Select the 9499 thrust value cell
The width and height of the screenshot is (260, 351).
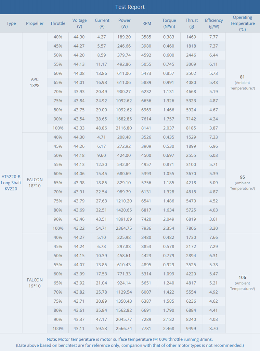(191, 328)
